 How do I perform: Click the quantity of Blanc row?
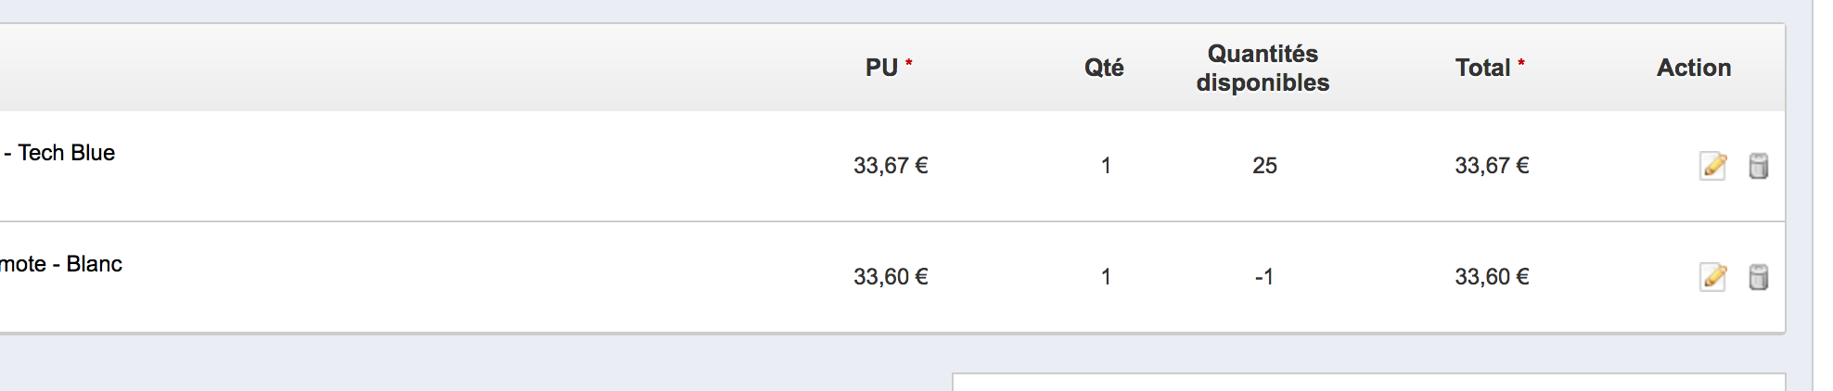[1106, 277]
